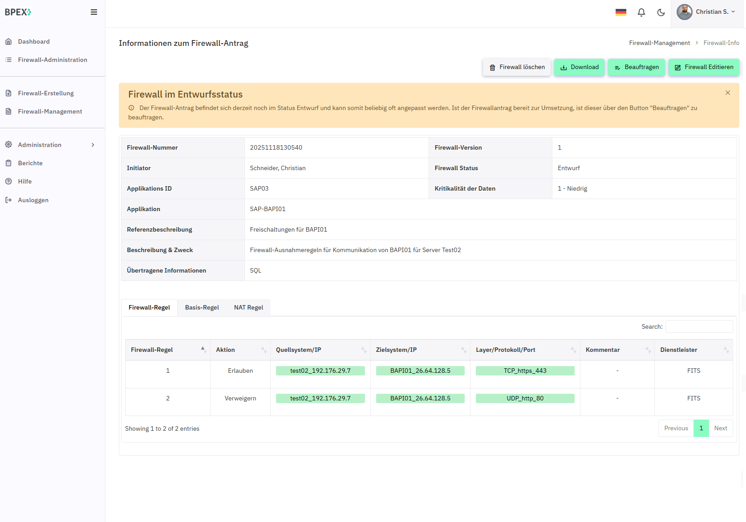Open Berichte in the sidebar
Viewport: 746px width, 522px height.
coord(30,163)
